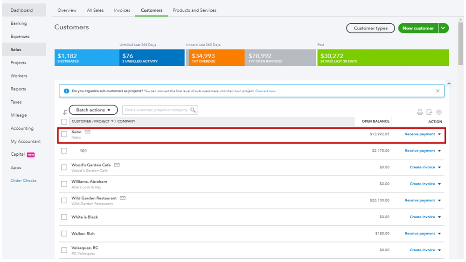
Task: Check the Williams, Abraham checkbox
Action: tap(64, 184)
